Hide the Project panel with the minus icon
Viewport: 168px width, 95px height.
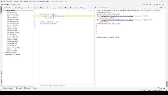point(31,8)
